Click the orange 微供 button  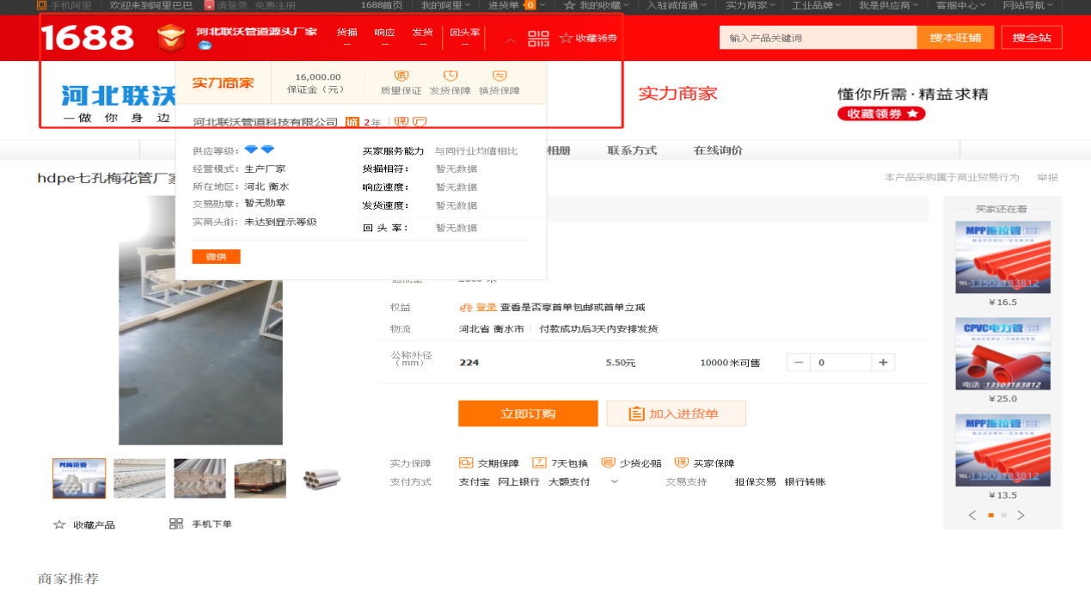click(x=217, y=256)
